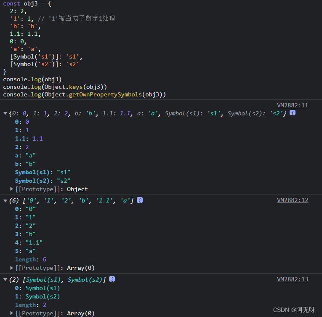The height and width of the screenshot is (317, 322).
Task: Click the code line 'b': 'b',
Action: [x=25, y=26]
